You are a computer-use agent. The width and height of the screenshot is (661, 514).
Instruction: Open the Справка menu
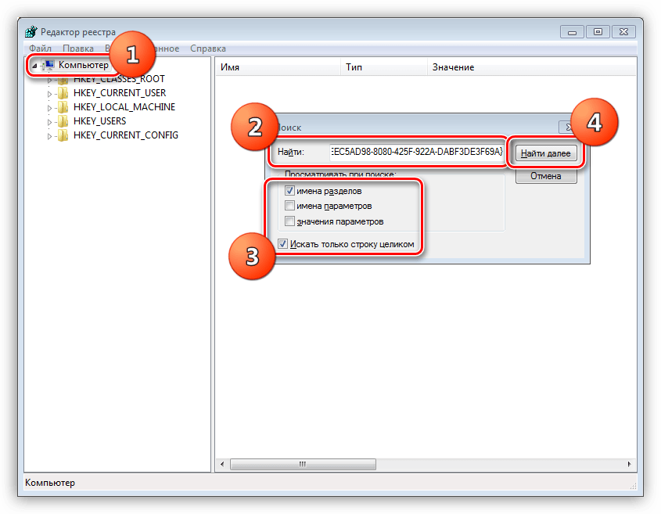207,49
